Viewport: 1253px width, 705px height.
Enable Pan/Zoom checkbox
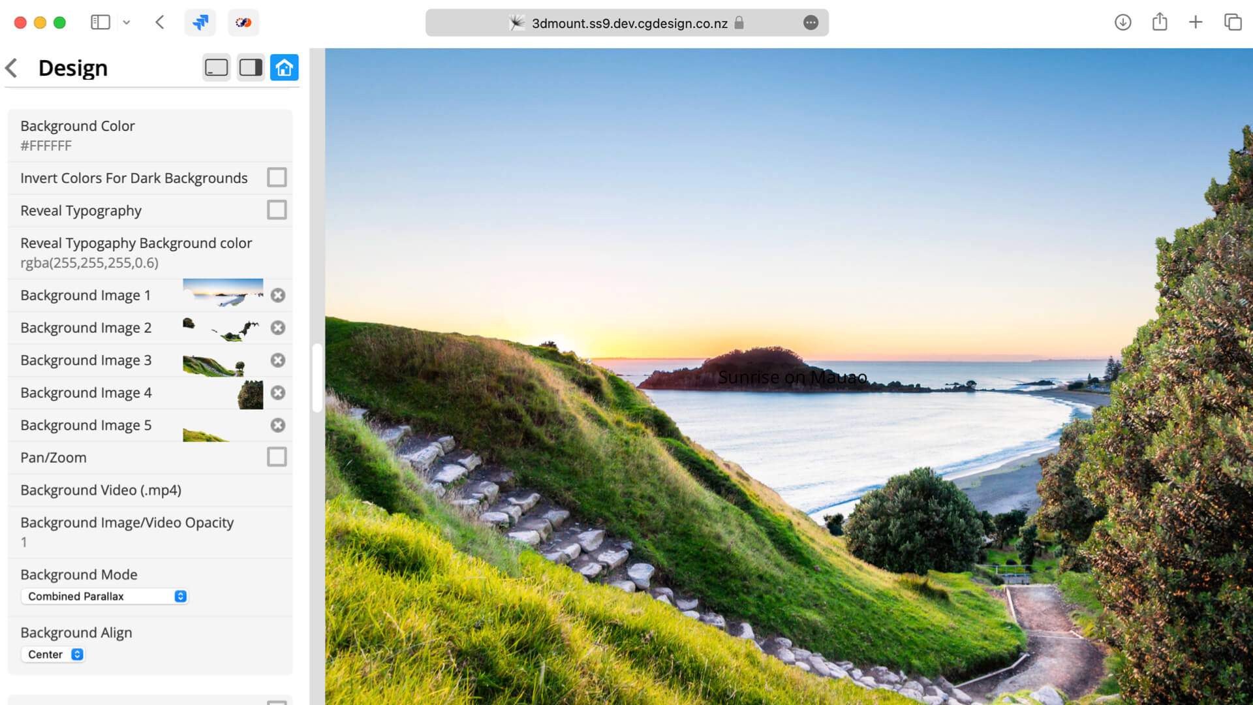(277, 456)
